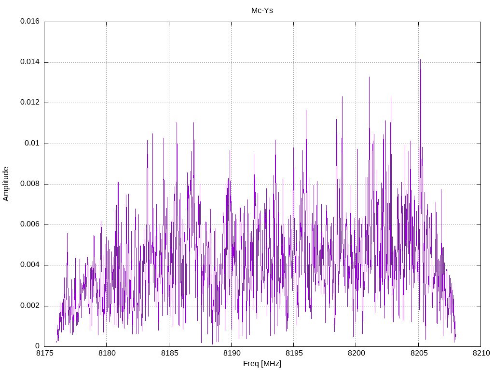Viewport: 494px width, 370px height.
Task: Click the 8200 x-axis tick label
Action: coord(357,353)
